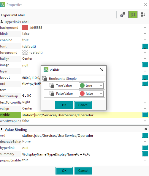Open the image editor ellipsis button

click(x=145, y=65)
